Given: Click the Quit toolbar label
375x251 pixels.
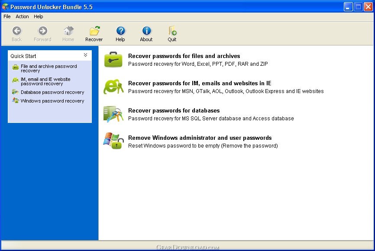Looking at the screenshot, I should 172,39.
